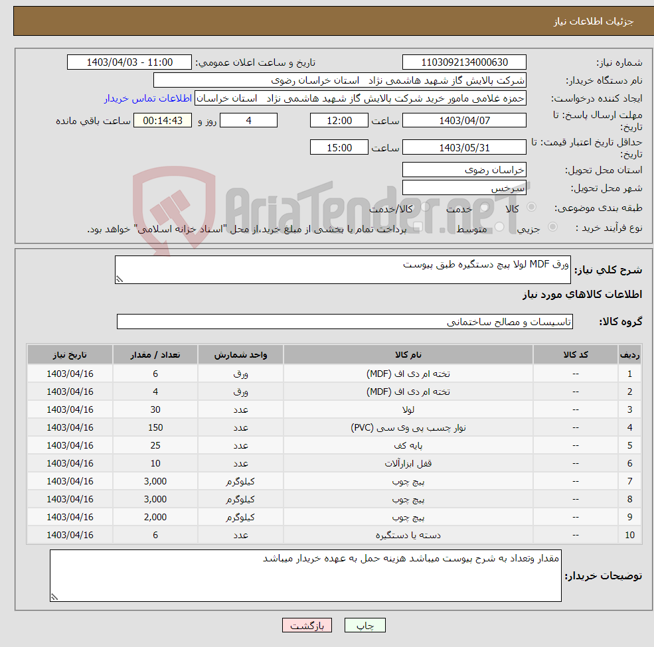Click the قفل ابزارآلات item name
Image resolution: width=654 pixels, height=647 pixels.
coord(408,463)
